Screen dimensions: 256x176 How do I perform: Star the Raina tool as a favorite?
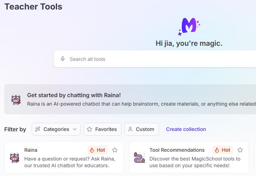115,150
